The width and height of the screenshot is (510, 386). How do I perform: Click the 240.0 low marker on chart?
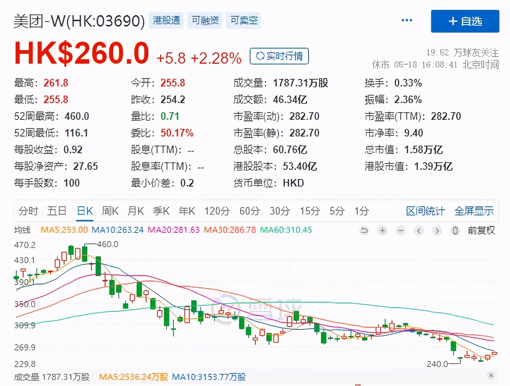coord(437,364)
